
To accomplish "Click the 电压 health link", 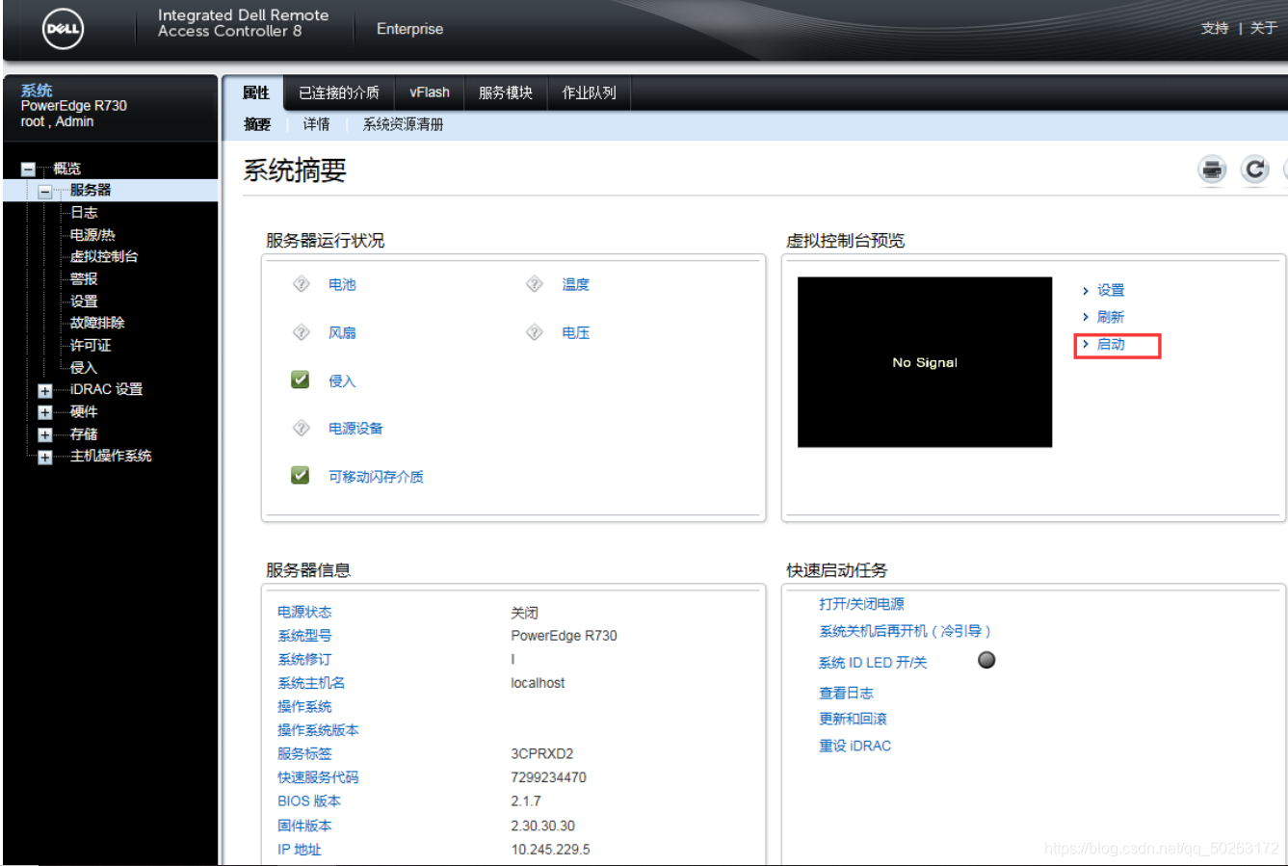I will pos(576,332).
